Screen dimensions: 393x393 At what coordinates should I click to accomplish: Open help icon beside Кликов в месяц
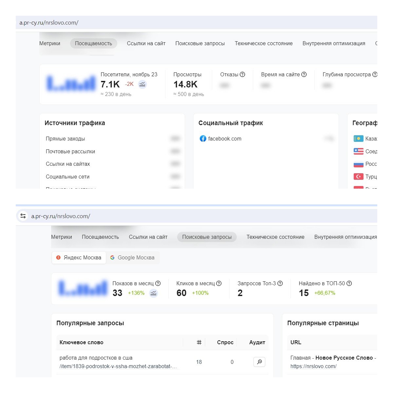tap(219, 283)
